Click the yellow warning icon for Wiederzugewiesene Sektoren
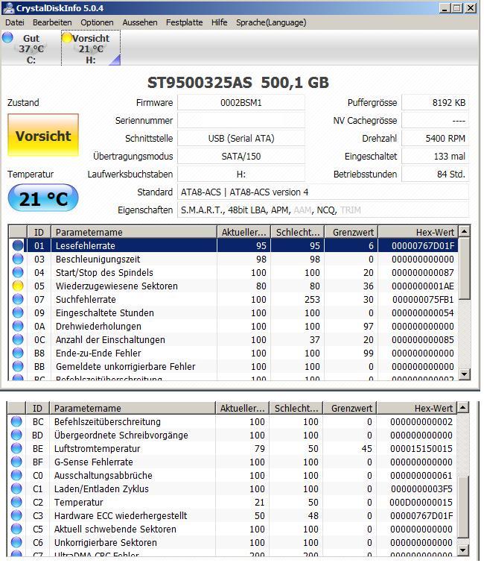The height and width of the screenshot is (572, 484). pyautogui.click(x=18, y=286)
